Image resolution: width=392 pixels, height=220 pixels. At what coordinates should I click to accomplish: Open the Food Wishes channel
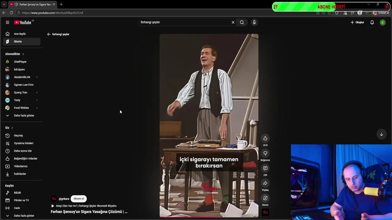[21, 108]
